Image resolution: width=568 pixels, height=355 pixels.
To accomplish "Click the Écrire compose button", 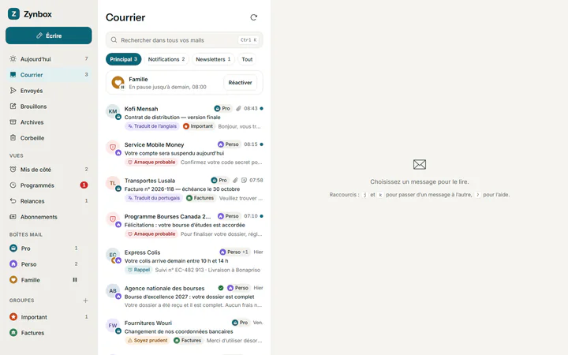I will click(x=49, y=35).
